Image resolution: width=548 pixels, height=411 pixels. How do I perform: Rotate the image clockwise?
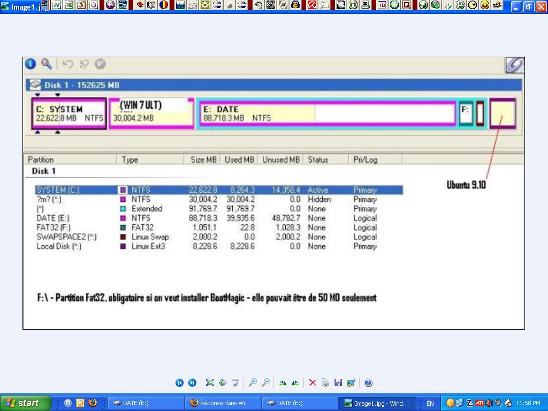point(283,383)
